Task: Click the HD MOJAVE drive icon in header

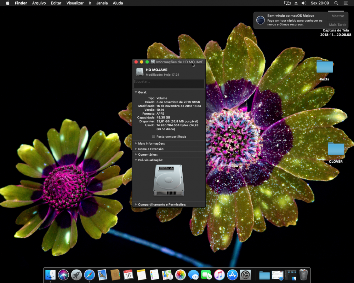Action: (139, 72)
